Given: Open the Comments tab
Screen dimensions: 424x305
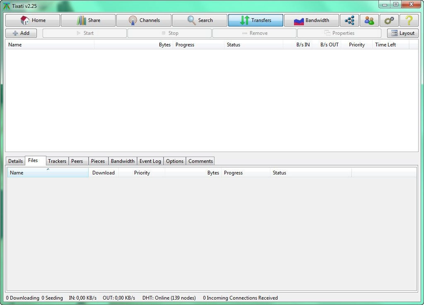Looking at the screenshot, I should click(x=200, y=161).
